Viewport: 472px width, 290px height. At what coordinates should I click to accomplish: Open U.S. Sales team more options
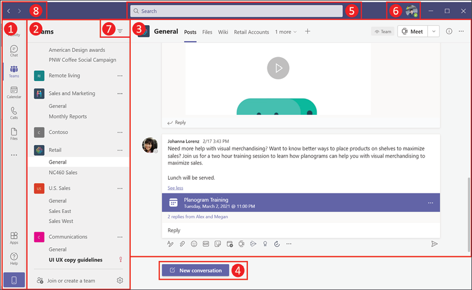(120, 188)
